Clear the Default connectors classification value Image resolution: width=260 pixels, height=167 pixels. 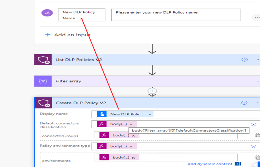(x=253, y=124)
